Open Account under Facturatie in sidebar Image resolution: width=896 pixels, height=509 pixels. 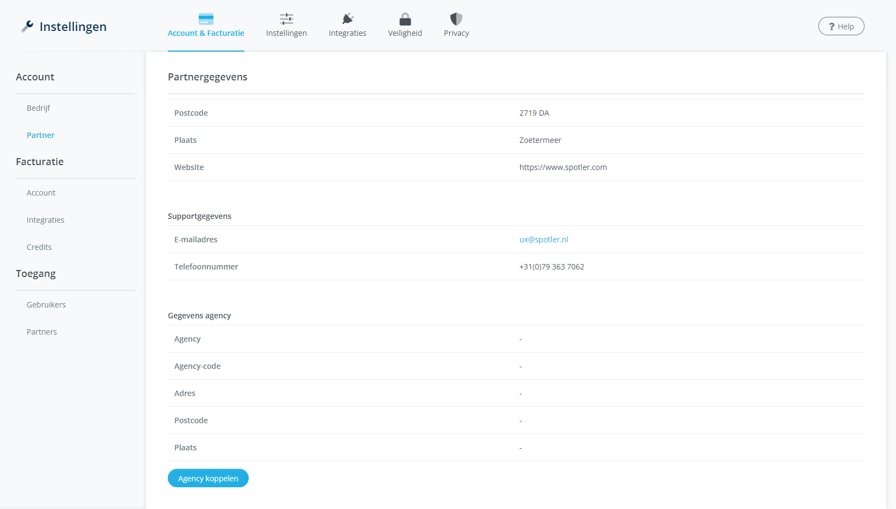coord(41,193)
